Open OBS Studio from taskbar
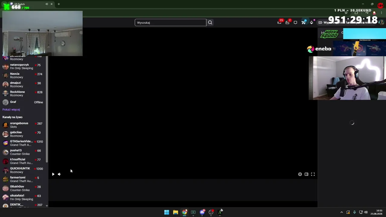The width and height of the screenshot is (386, 217). coord(211,212)
